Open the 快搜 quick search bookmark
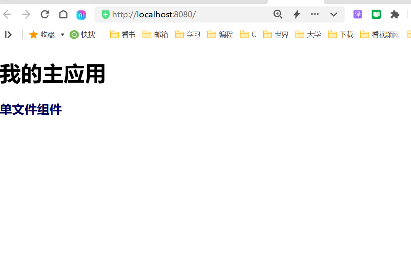Screen dimensions: 411x274 pos(85,35)
